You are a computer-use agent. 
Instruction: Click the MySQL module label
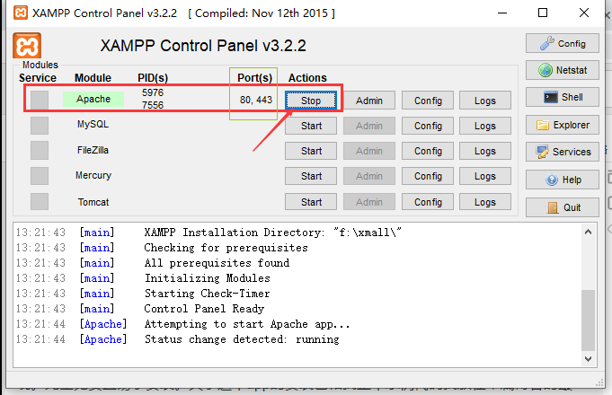pos(93,125)
